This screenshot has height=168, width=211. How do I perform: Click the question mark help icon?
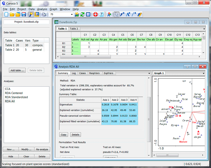tap(101, 15)
